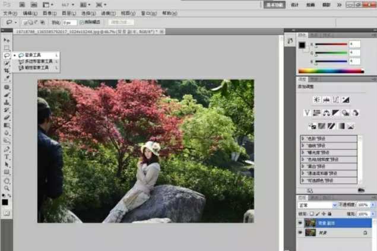Add a Gradient Map adjustment
This screenshot has width=377, height=251.
[341, 126]
